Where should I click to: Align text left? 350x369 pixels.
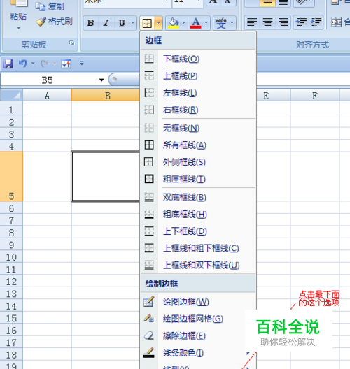tap(252, 22)
